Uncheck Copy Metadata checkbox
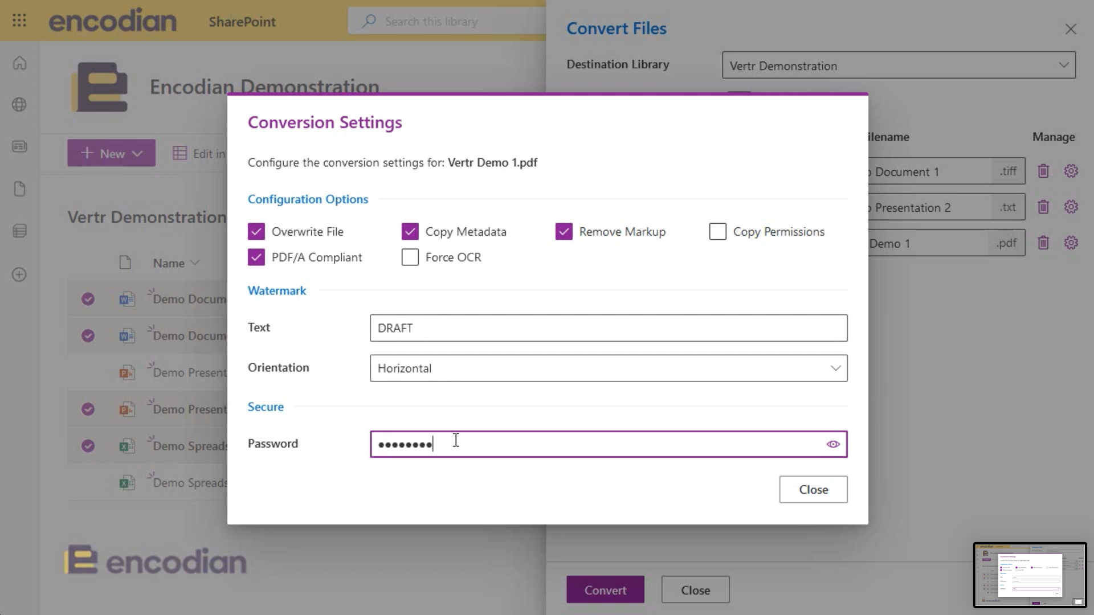The height and width of the screenshot is (615, 1094). tap(410, 232)
